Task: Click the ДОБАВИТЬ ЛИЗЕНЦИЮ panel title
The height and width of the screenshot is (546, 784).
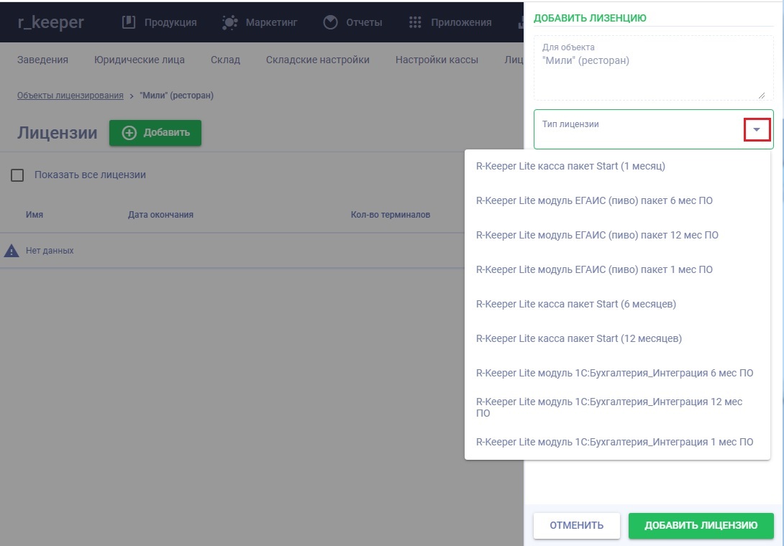Action: pos(590,18)
